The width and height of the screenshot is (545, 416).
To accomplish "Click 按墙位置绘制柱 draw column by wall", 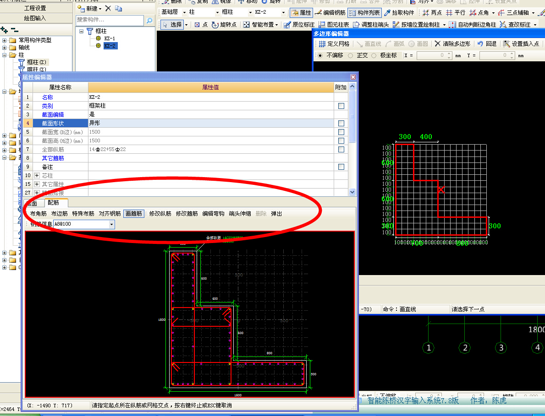I will 416,25.
